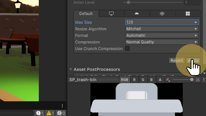Show only the A alpha channel in preview

tap(160, 80)
